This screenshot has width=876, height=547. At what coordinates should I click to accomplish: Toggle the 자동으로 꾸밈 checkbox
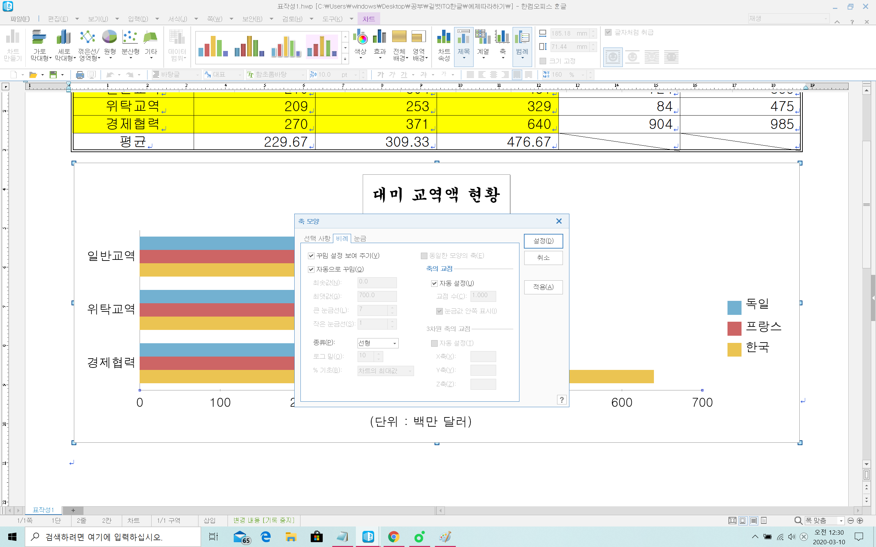[311, 269]
